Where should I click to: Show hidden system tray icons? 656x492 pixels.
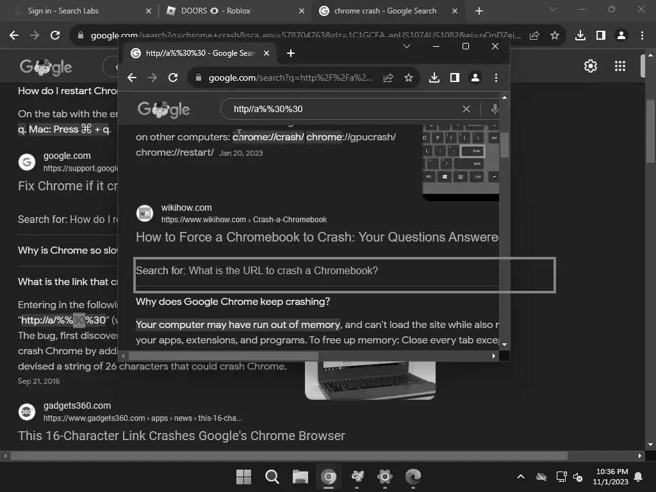[521, 477]
